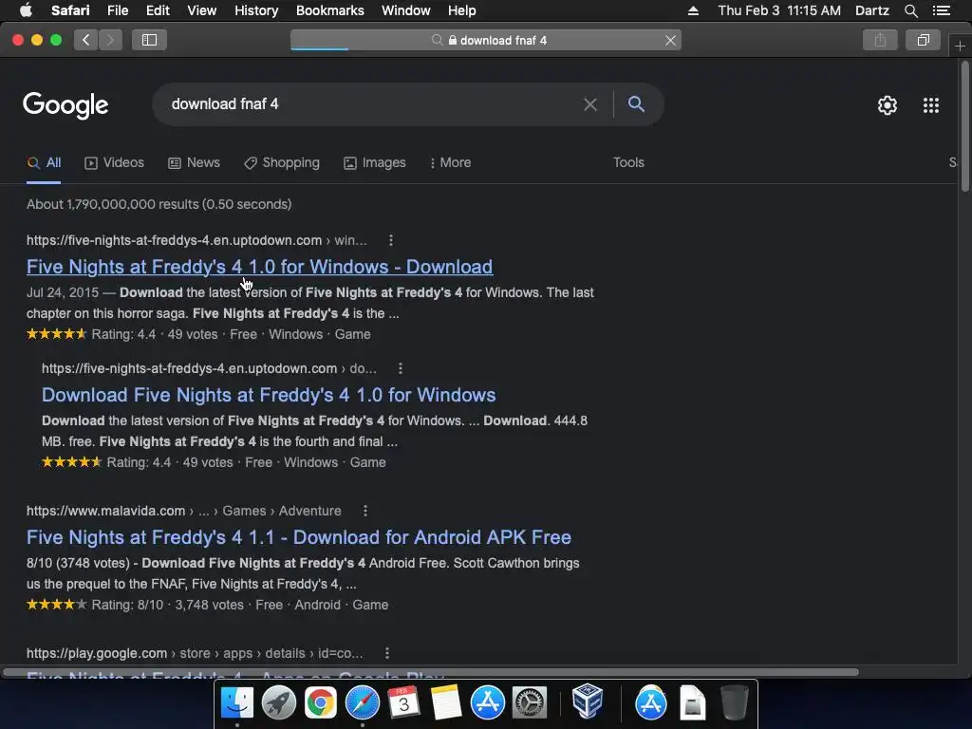Open the Safari menu
972x729 pixels.
click(x=70, y=10)
